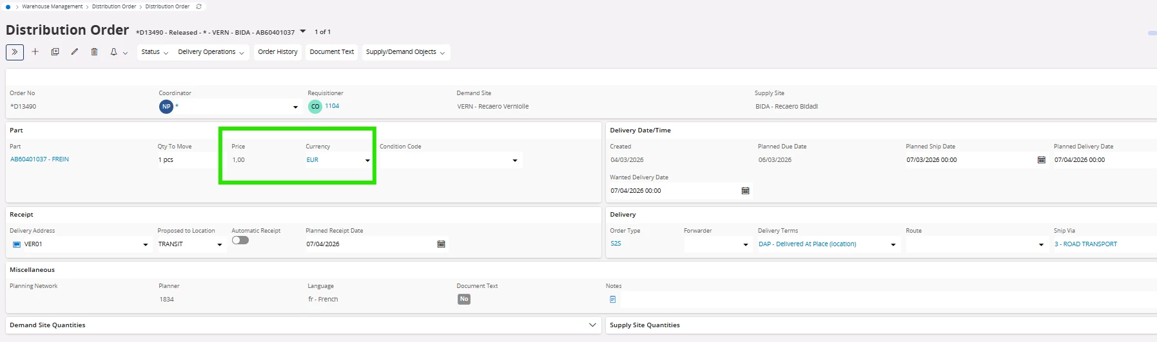Viewport: 1157px width, 342px height.
Task: Go to Warehouse Management in breadcrumb
Action: 52,6
